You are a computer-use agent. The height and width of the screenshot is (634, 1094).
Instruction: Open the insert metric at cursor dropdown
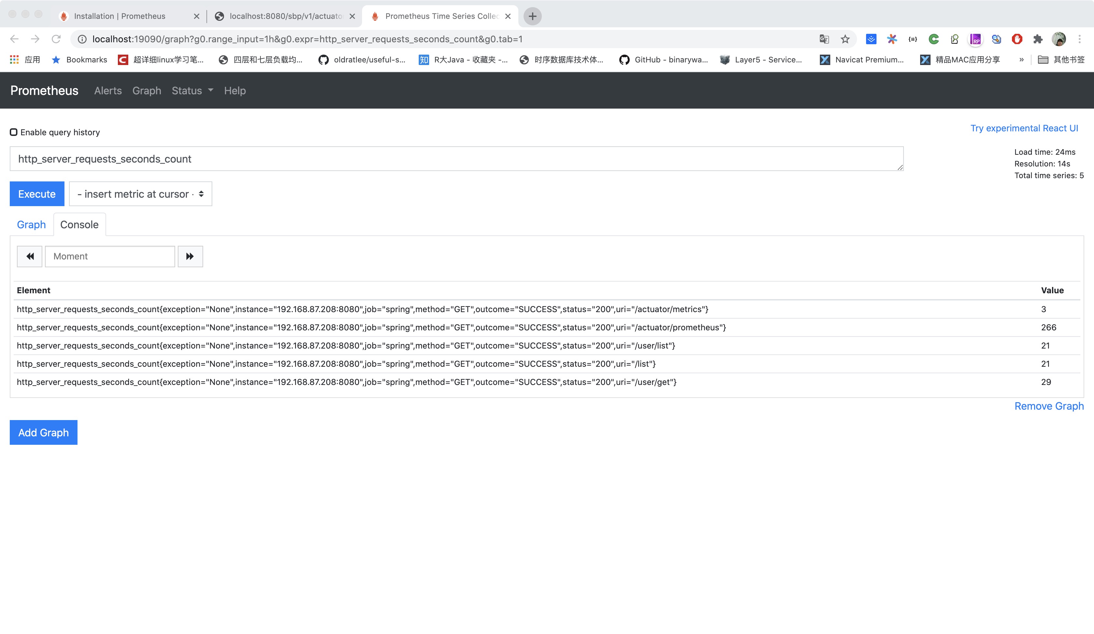[140, 194]
